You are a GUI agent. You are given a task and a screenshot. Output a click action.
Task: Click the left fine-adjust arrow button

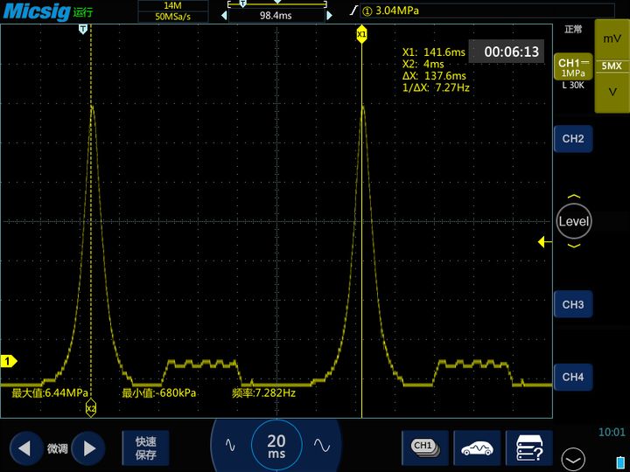(x=25, y=448)
